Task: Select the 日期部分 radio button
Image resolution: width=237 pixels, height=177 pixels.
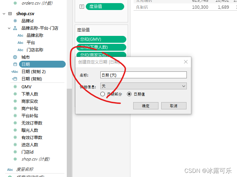Action: point(102,94)
